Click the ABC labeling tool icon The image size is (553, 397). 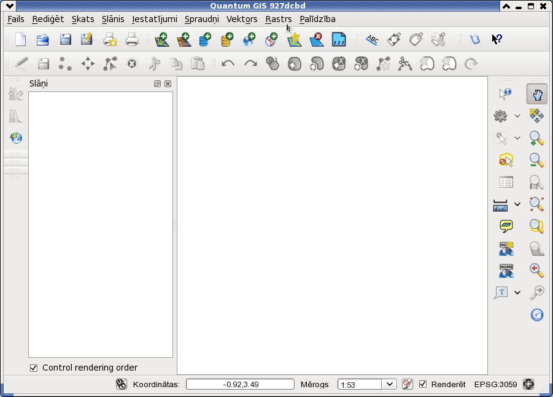372,39
